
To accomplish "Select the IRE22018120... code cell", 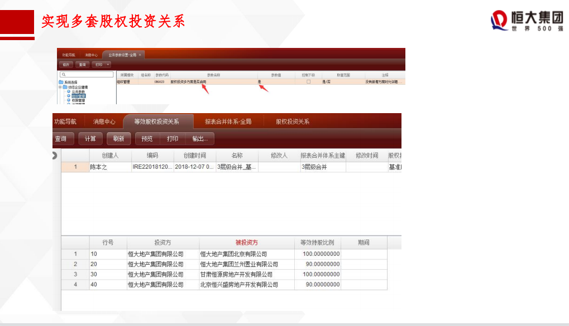I will pyautogui.click(x=152, y=167).
